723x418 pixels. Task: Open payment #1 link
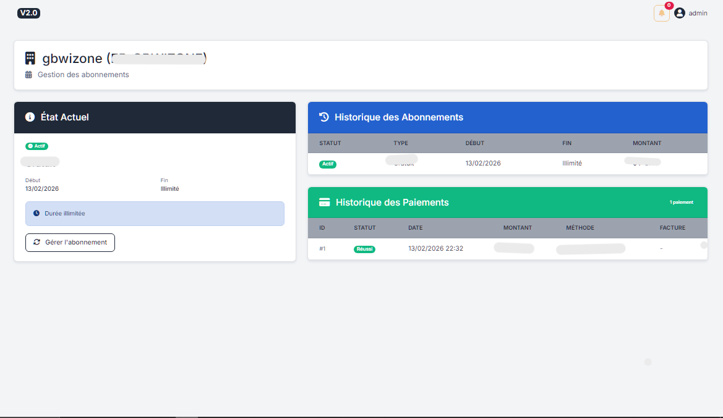coord(322,248)
